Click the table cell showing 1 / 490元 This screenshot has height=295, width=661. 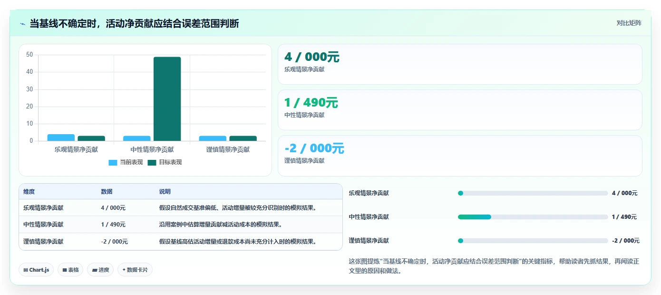pyautogui.click(x=113, y=225)
